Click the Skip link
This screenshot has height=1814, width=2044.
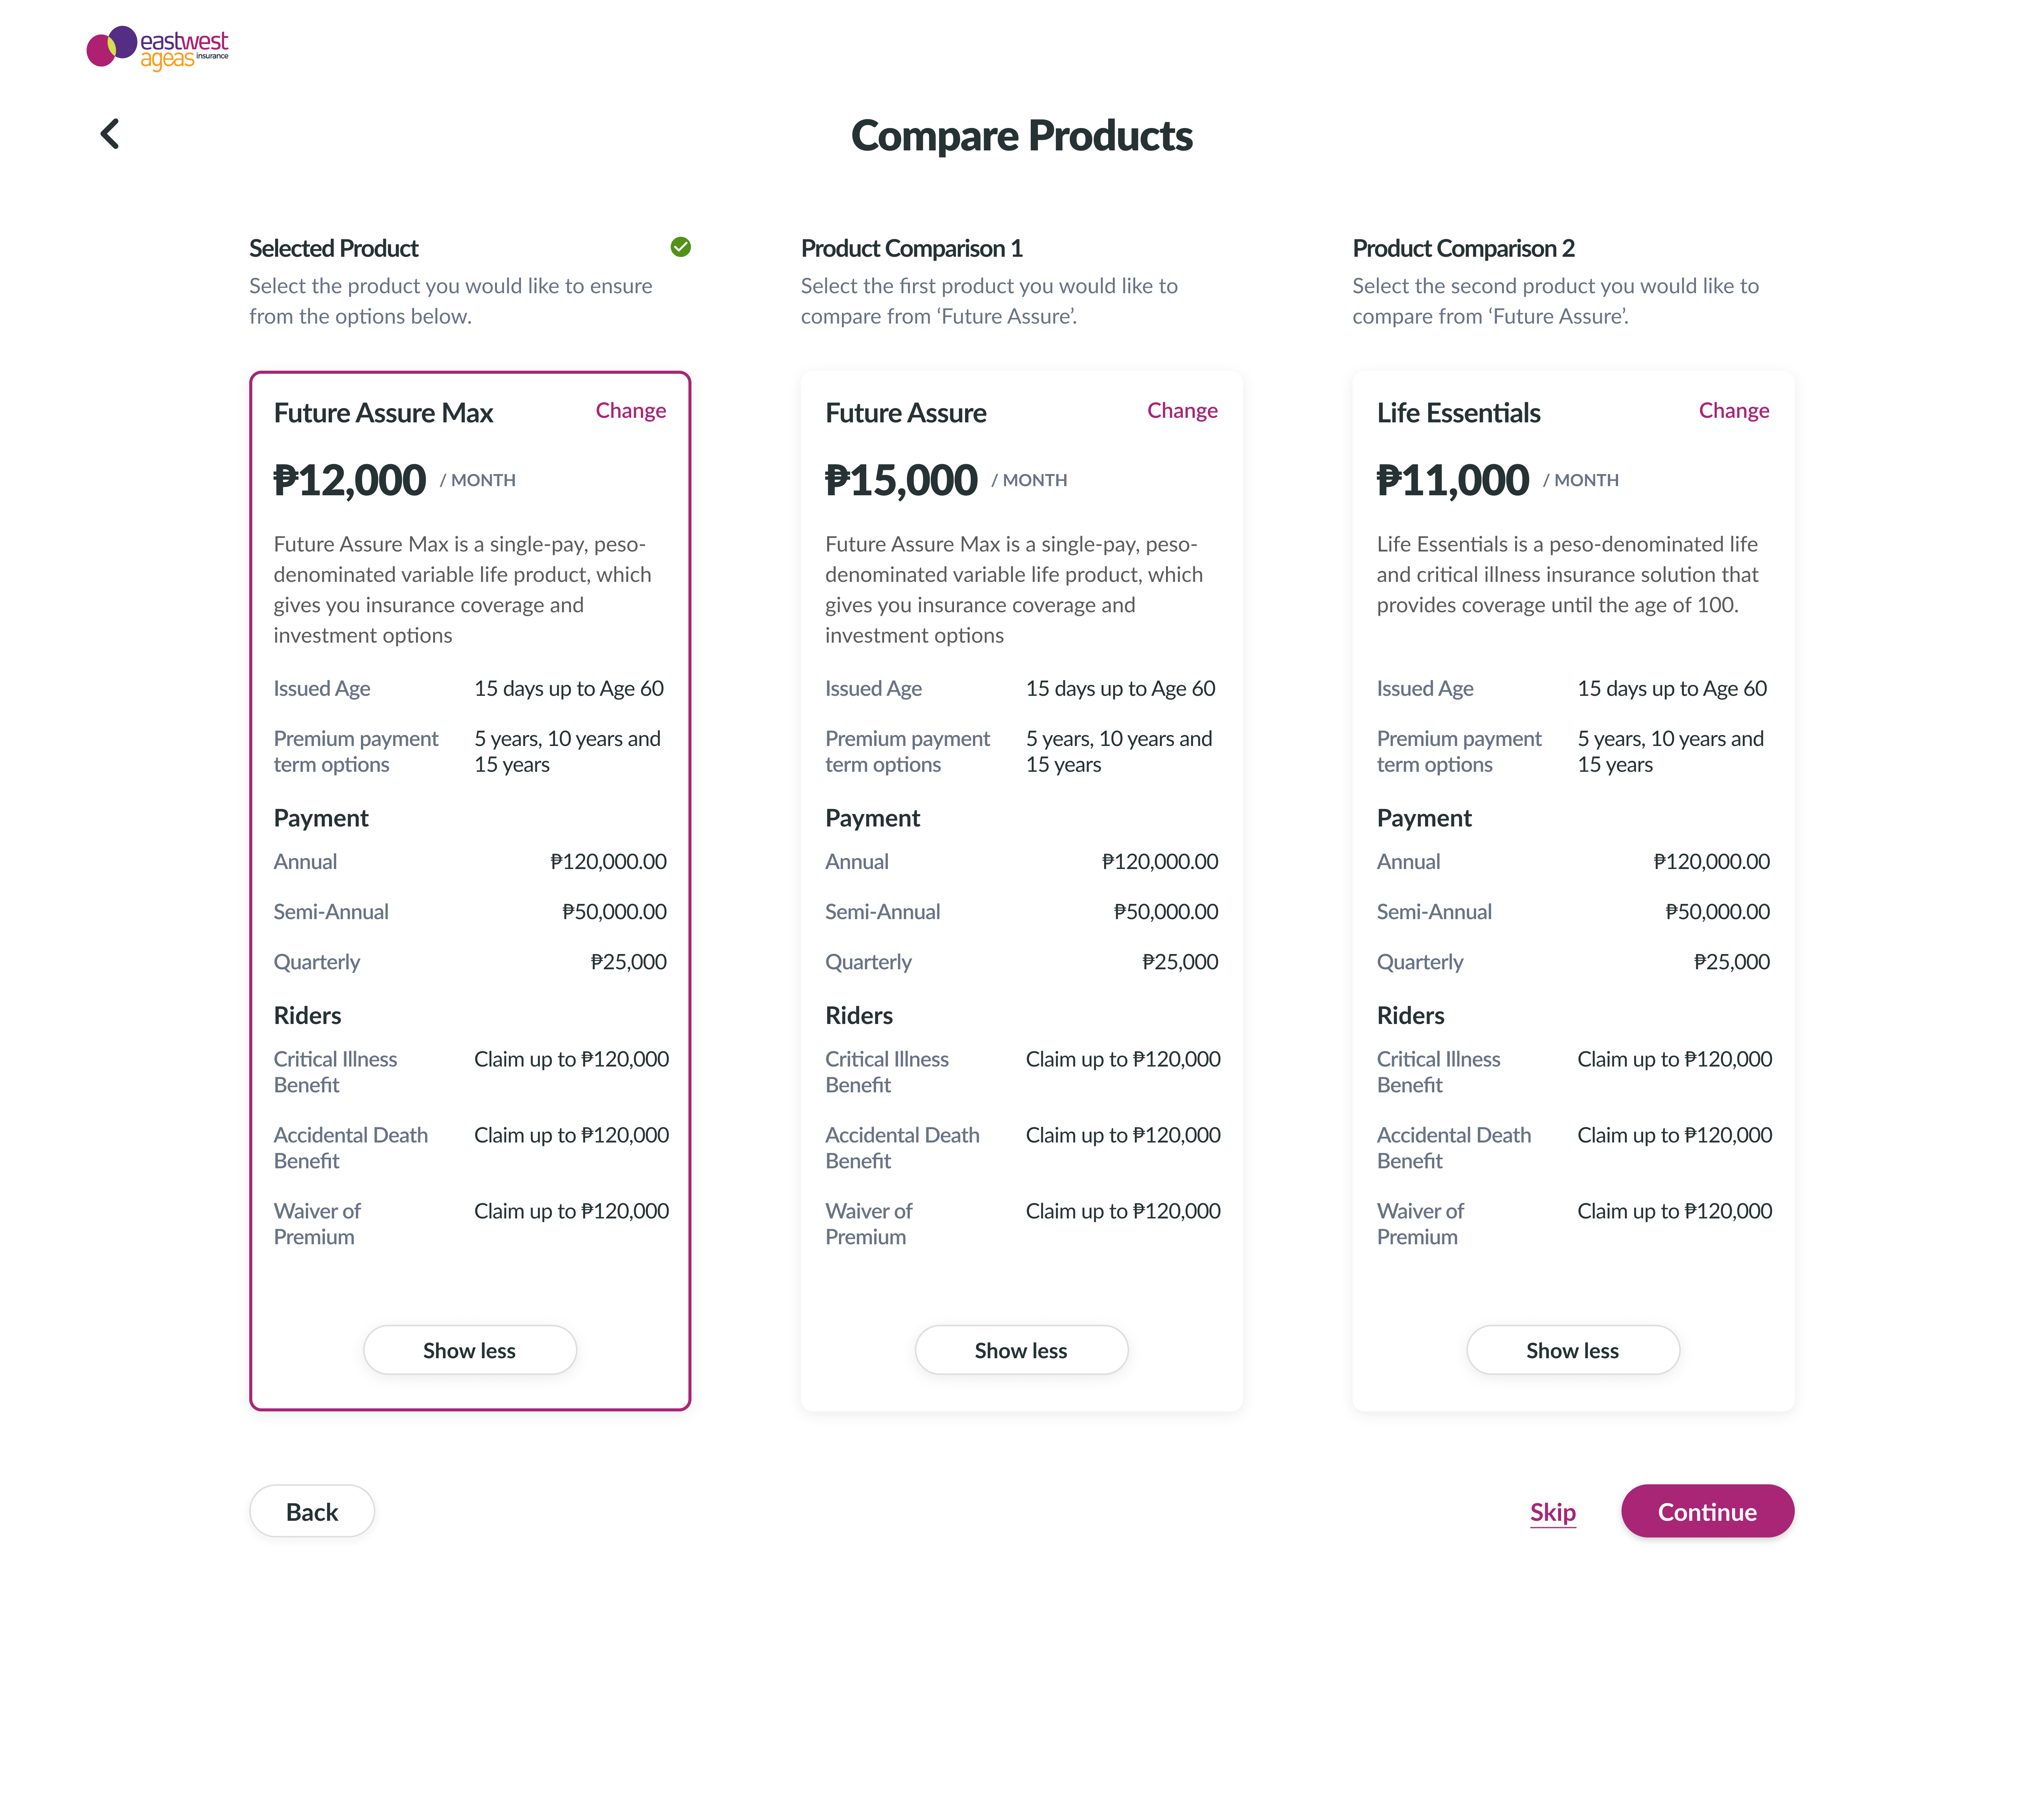(x=1552, y=1512)
